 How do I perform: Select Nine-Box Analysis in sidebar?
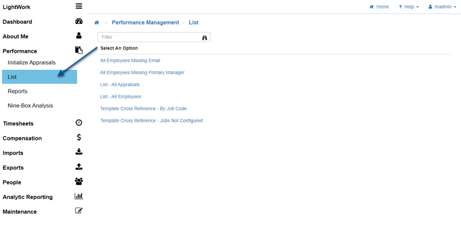tap(30, 105)
